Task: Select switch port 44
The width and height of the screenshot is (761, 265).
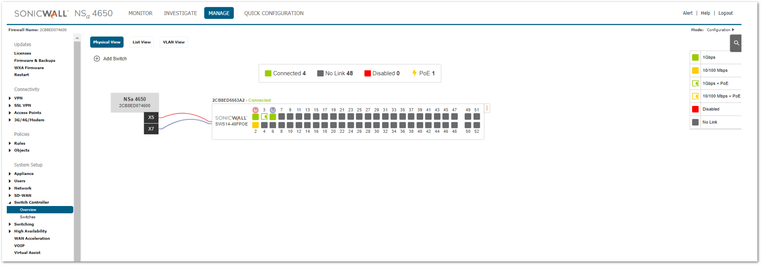Action: (x=437, y=125)
